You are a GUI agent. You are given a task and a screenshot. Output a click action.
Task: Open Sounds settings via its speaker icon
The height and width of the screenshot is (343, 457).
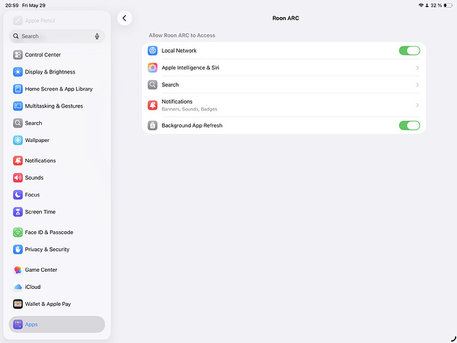click(x=18, y=178)
